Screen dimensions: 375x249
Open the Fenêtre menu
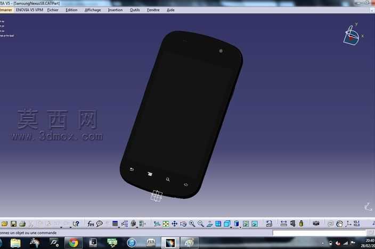[153, 10]
